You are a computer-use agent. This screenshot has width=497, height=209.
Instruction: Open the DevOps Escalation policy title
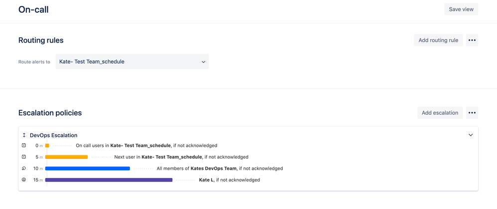pos(54,135)
